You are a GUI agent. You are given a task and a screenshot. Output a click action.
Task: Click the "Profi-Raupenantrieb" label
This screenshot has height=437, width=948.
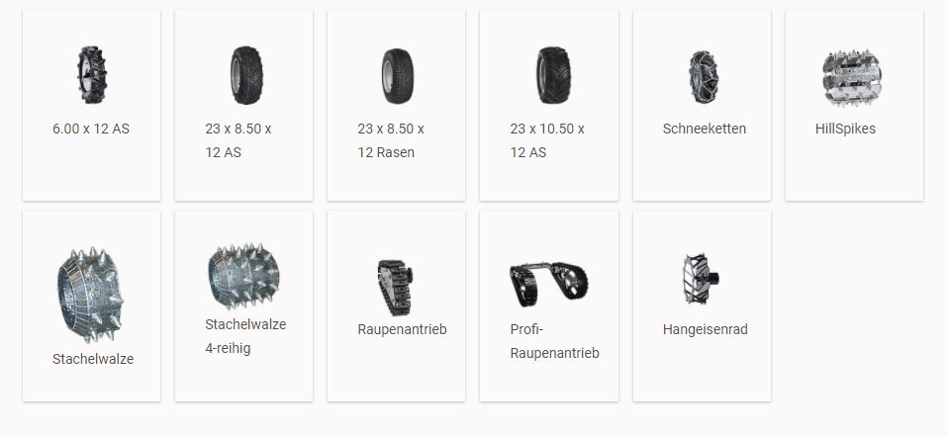pyautogui.click(x=554, y=341)
